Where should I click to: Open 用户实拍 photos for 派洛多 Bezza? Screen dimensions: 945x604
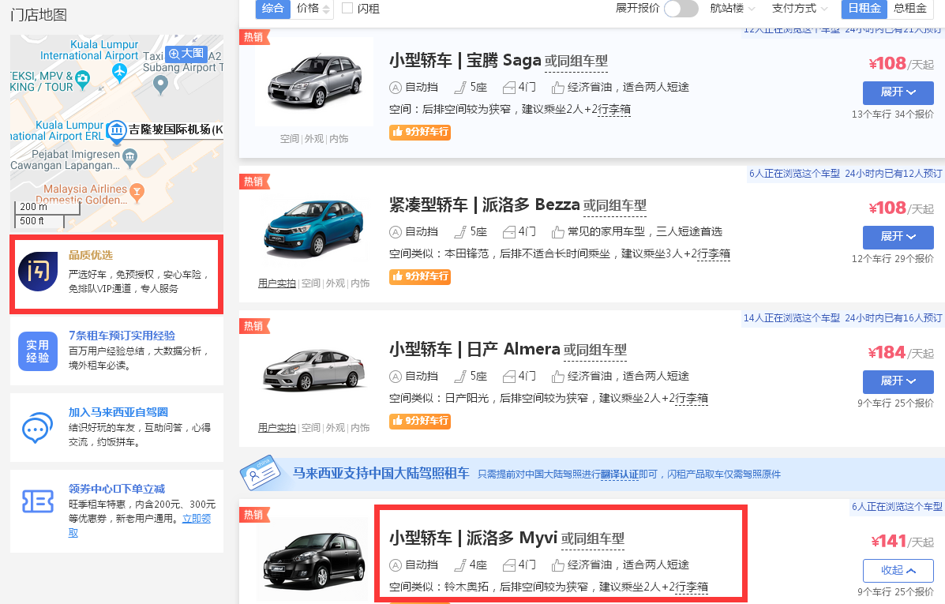pos(276,283)
